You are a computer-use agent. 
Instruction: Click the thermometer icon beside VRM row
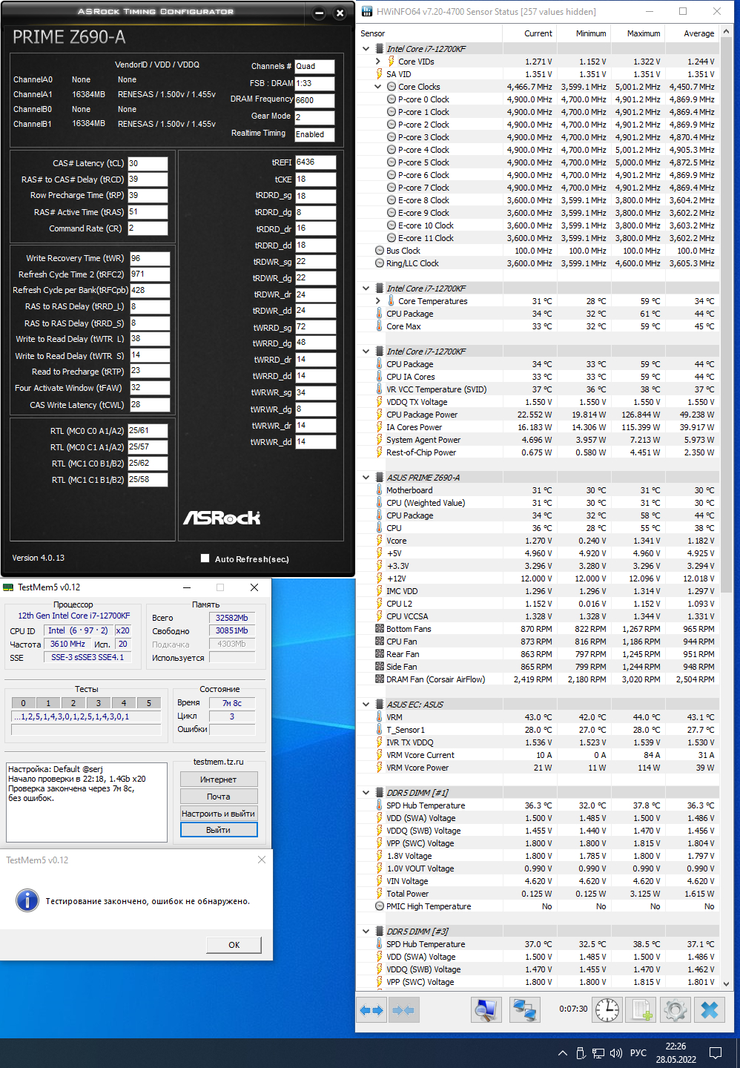point(380,717)
